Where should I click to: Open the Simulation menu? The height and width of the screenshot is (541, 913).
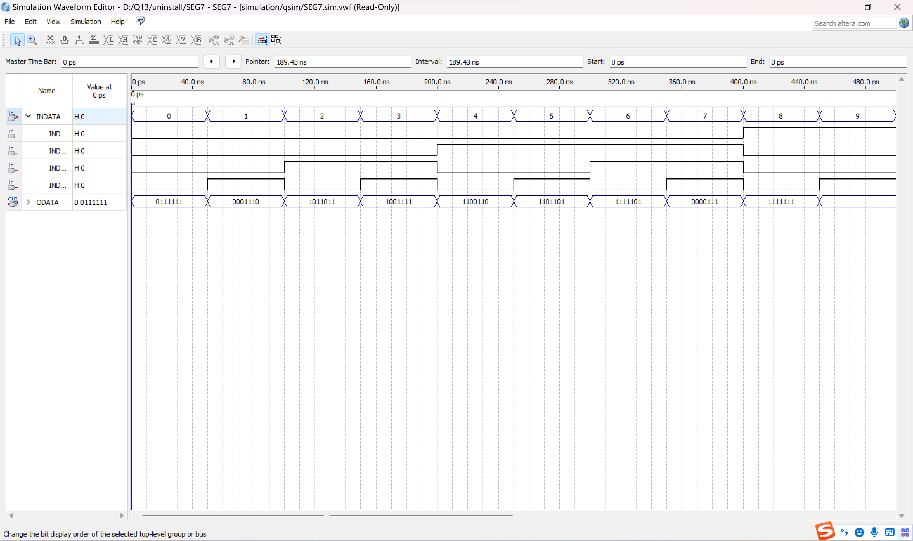click(86, 22)
